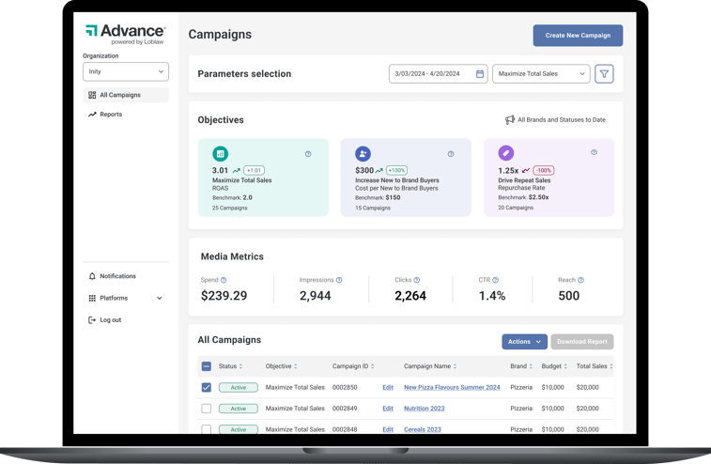Open the Spend info icon
Image resolution: width=711 pixels, height=464 pixels.
tap(224, 280)
